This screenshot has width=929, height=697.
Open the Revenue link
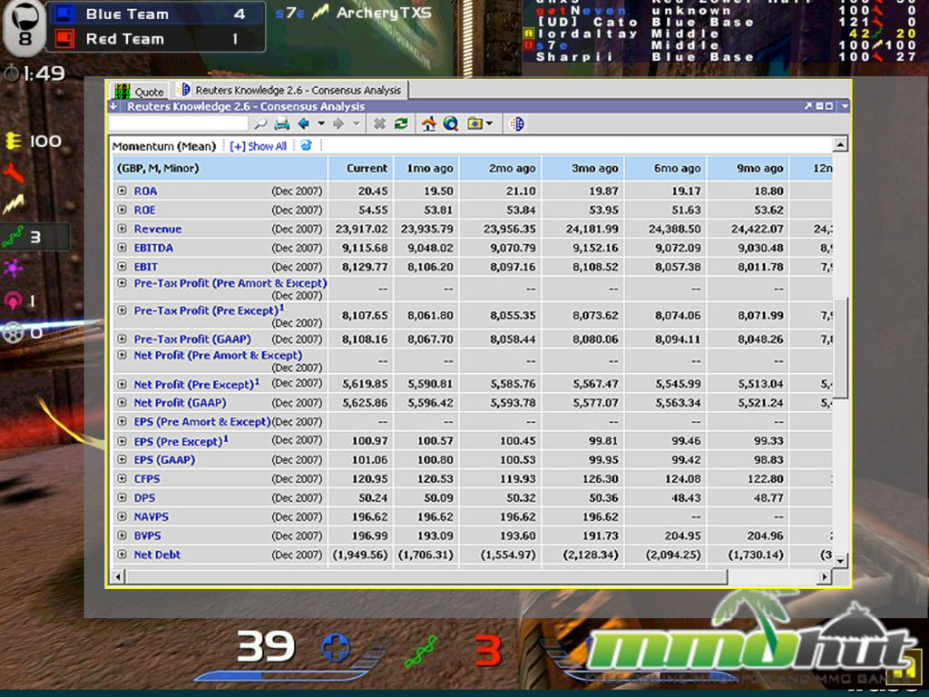click(x=158, y=229)
